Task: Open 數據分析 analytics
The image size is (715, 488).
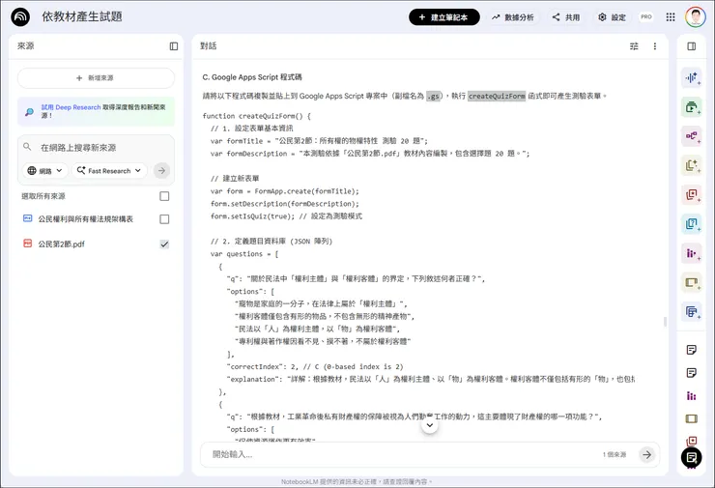Action: click(513, 17)
